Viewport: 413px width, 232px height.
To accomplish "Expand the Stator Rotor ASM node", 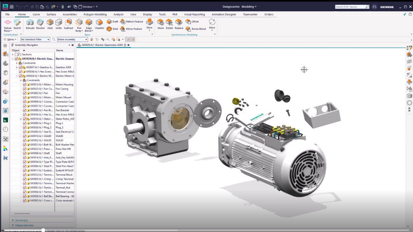I will (x=21, y=119).
